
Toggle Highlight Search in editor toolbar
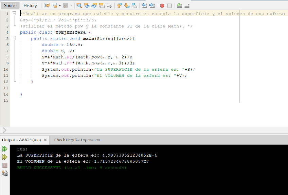tap(102, 5)
